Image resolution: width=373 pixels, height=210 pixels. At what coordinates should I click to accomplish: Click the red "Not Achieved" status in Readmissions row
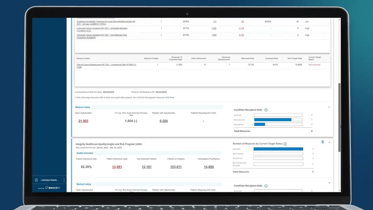click(314, 65)
